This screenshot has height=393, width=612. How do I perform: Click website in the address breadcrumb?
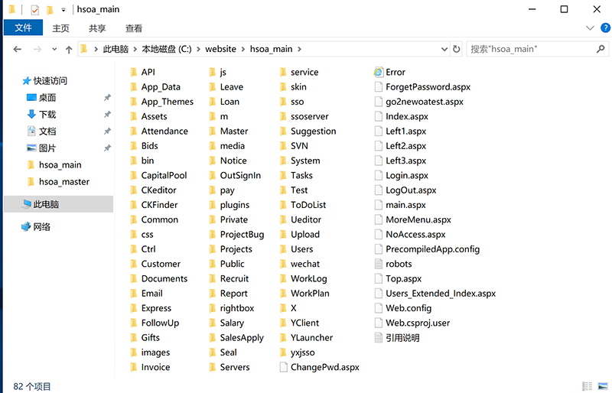(x=220, y=49)
